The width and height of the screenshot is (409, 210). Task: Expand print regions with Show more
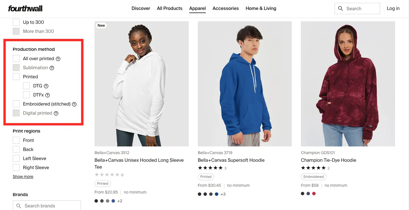(23, 177)
